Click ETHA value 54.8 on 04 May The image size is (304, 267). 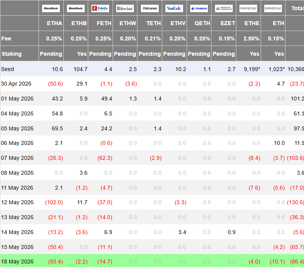(x=57, y=113)
